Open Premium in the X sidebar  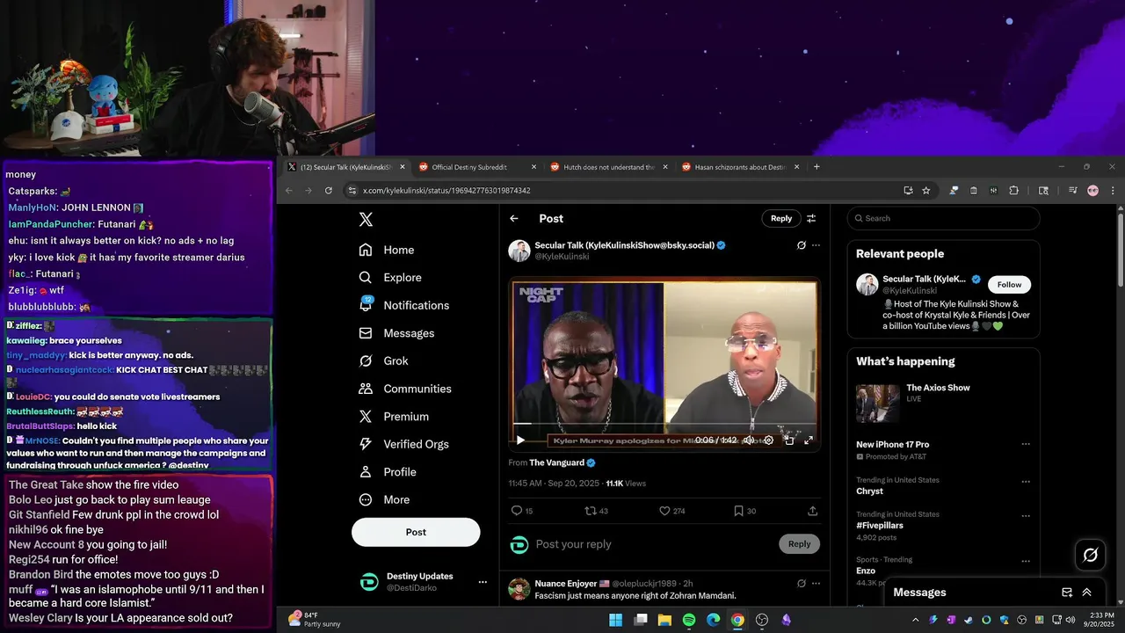point(394,416)
